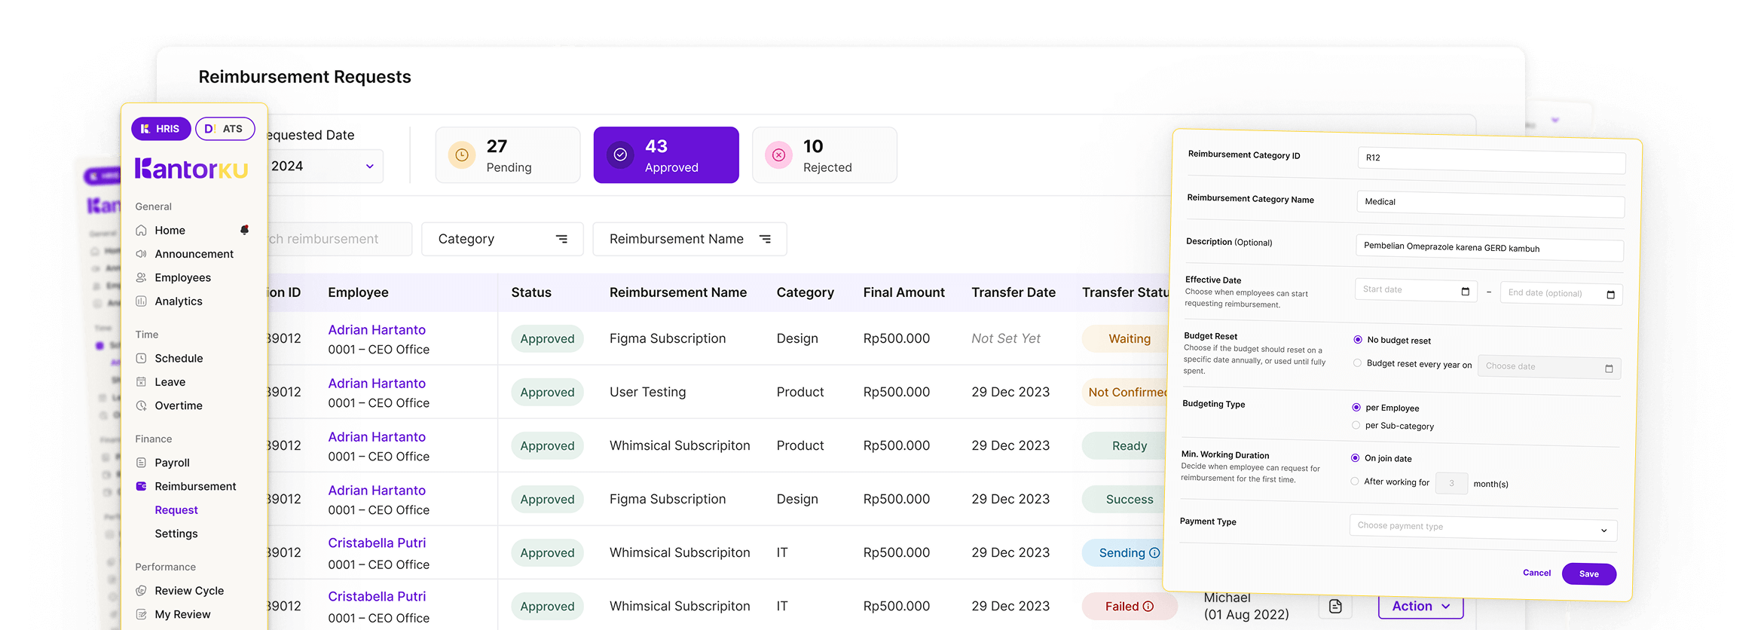Click the Transfer Date column header
Viewport: 1764px width, 630px height.
[1013, 292]
